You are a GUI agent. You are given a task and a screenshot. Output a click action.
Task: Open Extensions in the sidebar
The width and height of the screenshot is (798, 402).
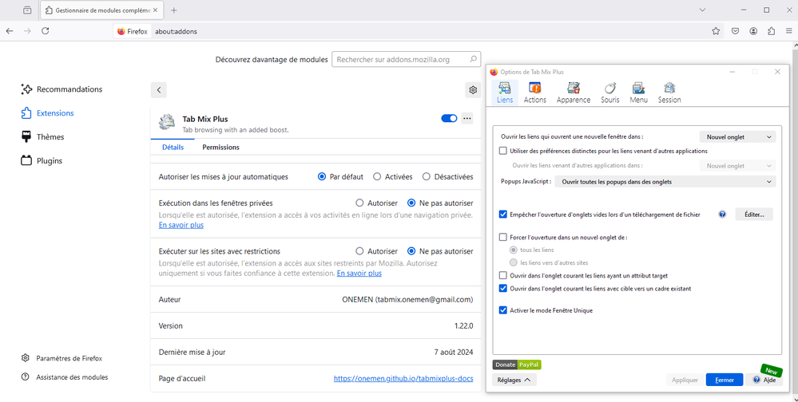coord(47,113)
